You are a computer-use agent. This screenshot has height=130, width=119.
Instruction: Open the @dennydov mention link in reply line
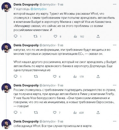click(x=39, y=9)
